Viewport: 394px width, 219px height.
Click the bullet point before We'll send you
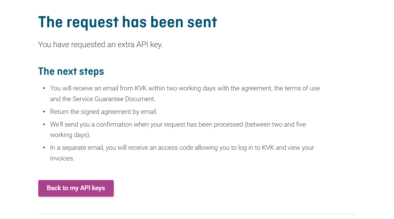tap(44, 125)
